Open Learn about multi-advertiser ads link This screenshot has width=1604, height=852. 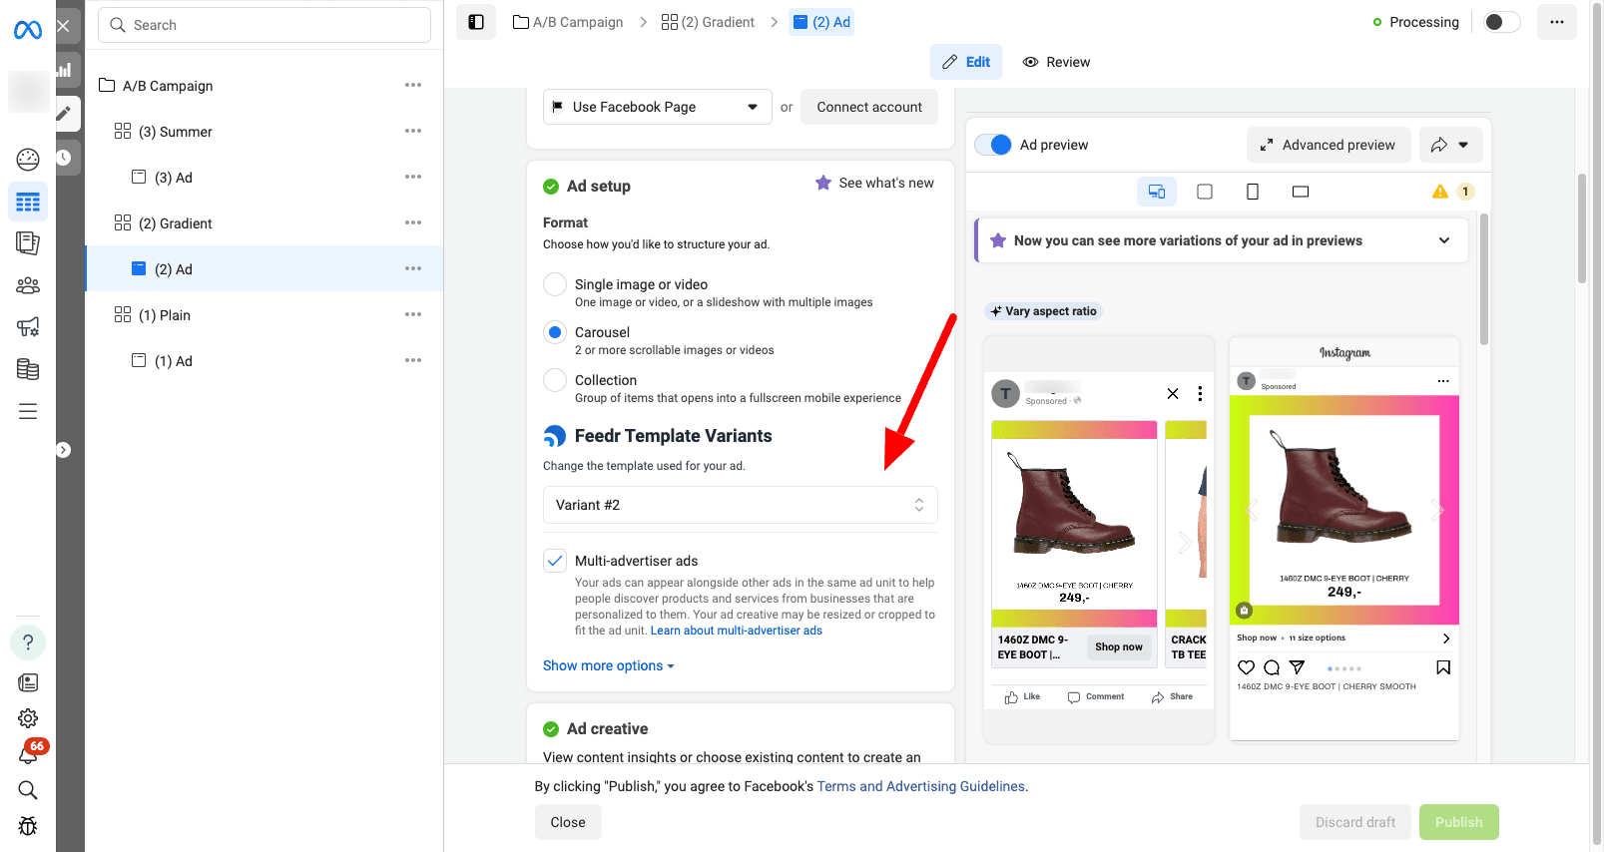[736, 631]
